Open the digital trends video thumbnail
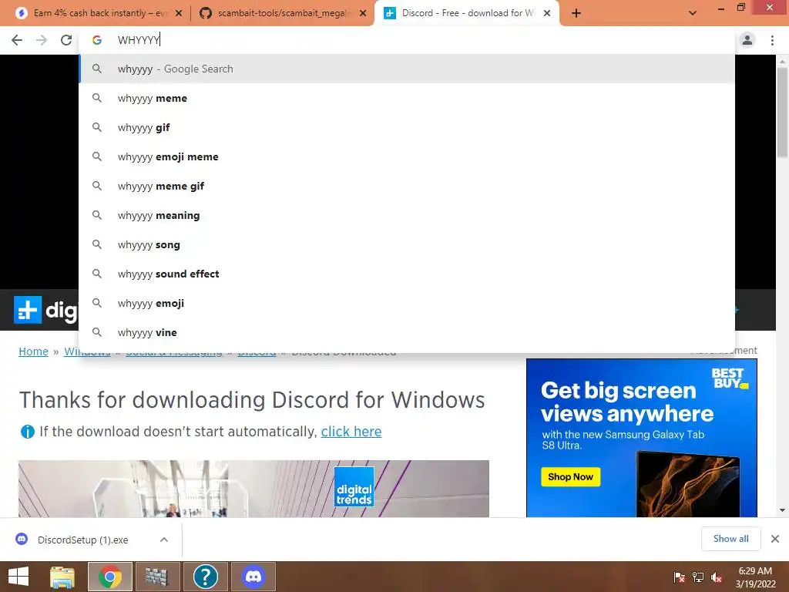Viewport: 789px width, 592px height. click(253, 488)
